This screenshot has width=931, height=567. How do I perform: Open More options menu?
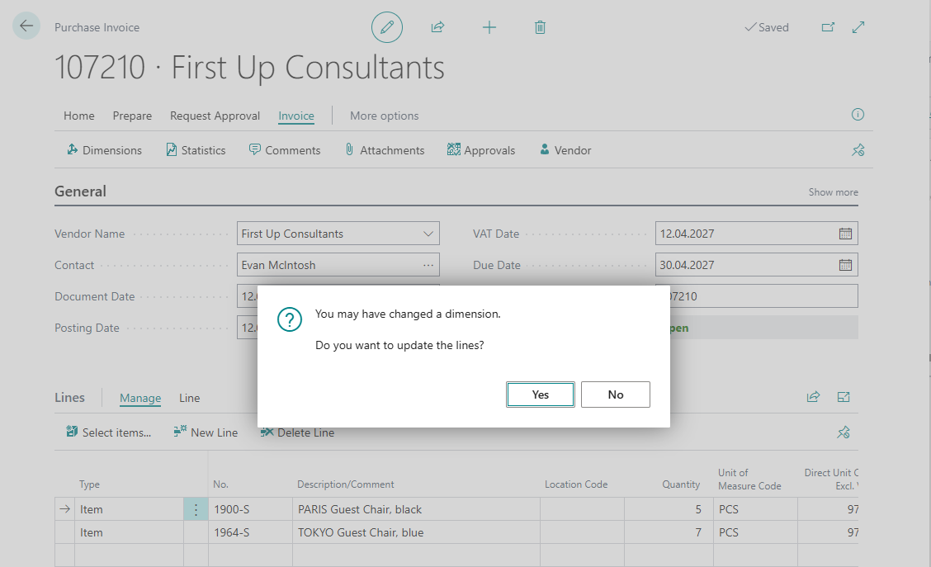(384, 116)
